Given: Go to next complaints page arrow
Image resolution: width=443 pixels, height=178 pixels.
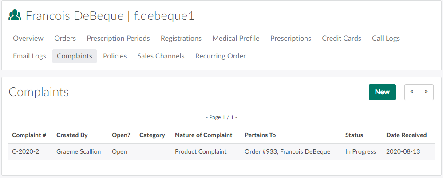Looking at the screenshot, I should (426, 92).
